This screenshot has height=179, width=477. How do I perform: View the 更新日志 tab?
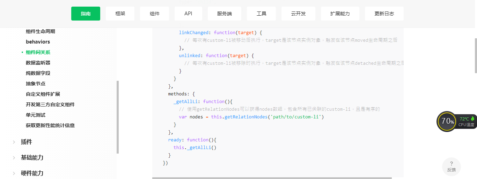pos(384,14)
